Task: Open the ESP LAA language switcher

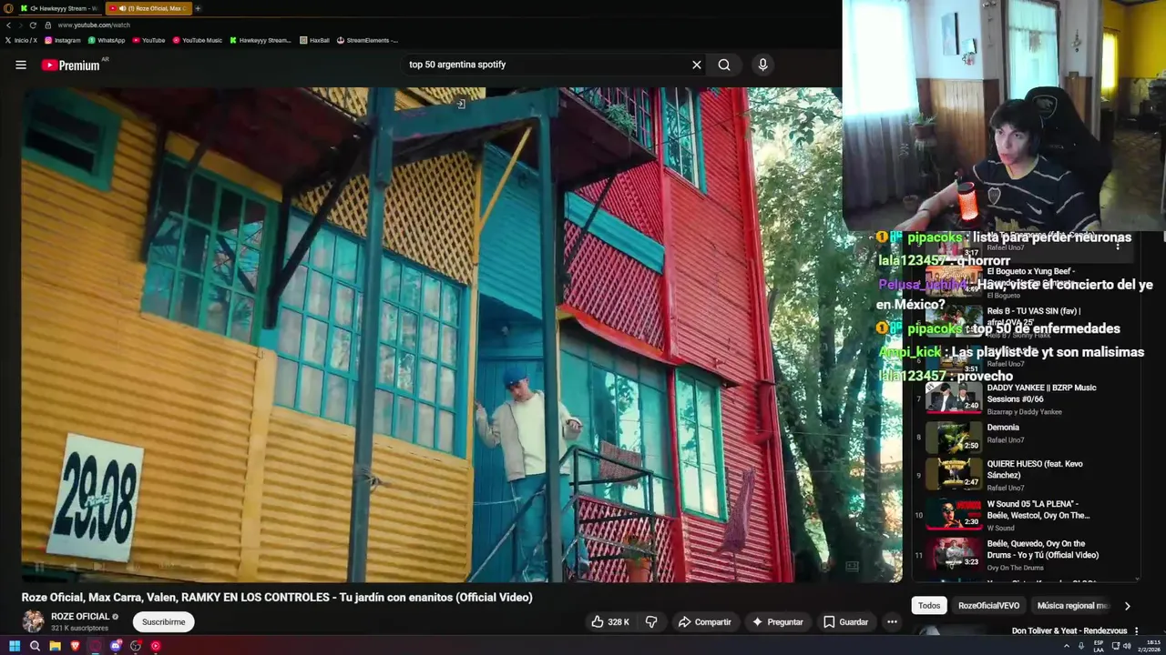Action: tap(1099, 646)
